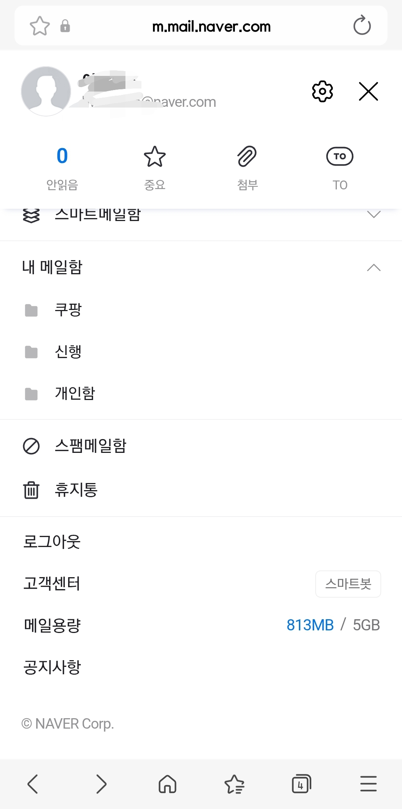Launch the 스마트봇 chatbot button

pos(348,584)
